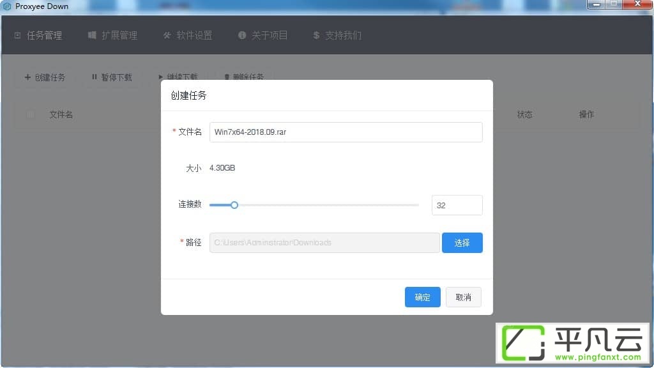This screenshot has height=368, width=654.
Task: Click 选择 to choose download path
Action: coord(462,242)
